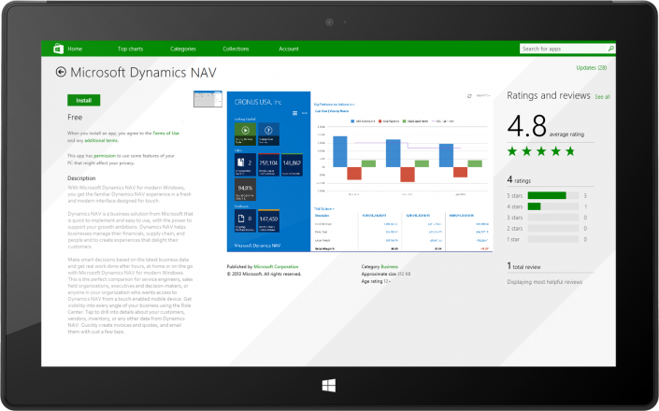
Task: Open the Categories menu
Action: click(x=183, y=49)
